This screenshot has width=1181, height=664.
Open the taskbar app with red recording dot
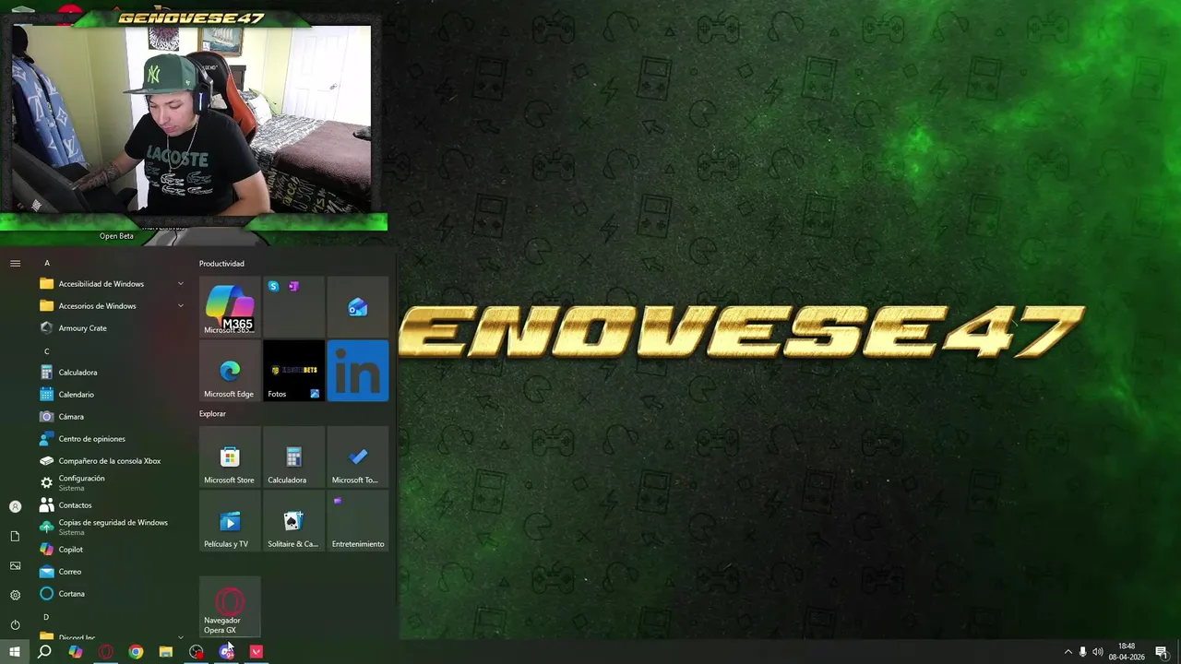197,652
